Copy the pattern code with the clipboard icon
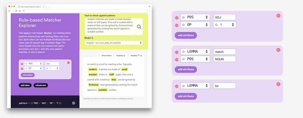The image size is (303, 118). [74, 103]
